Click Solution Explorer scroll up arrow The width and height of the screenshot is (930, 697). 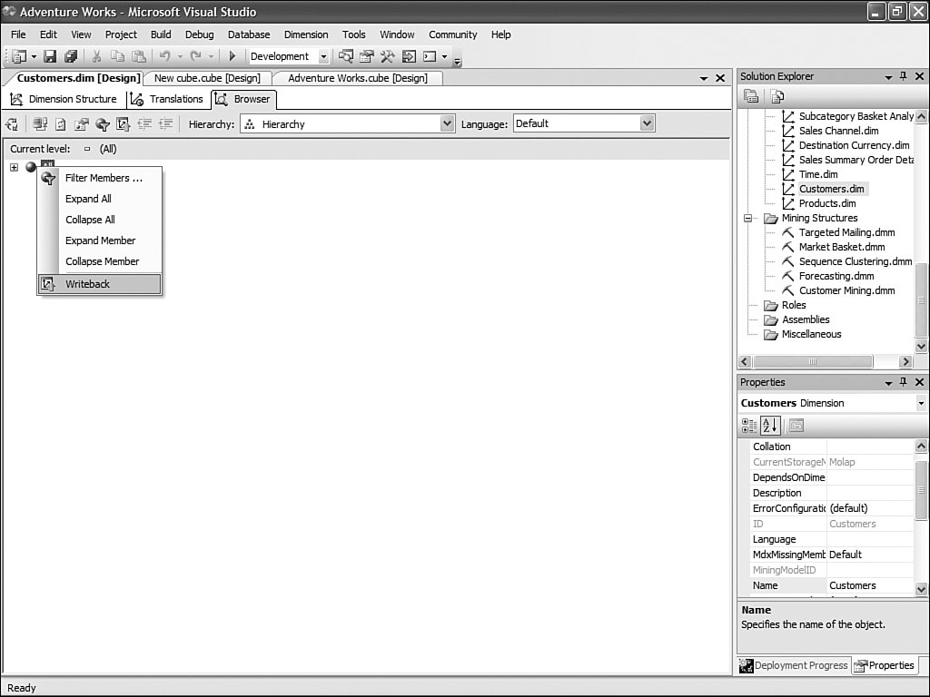921,117
